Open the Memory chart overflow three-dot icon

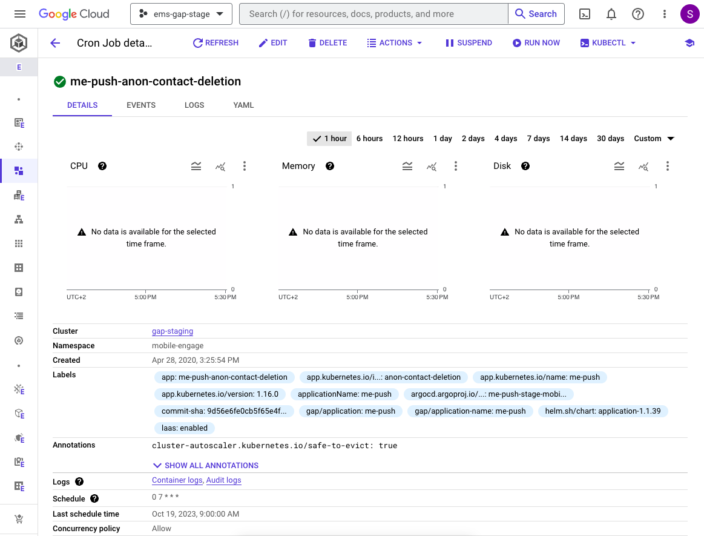coord(456,165)
